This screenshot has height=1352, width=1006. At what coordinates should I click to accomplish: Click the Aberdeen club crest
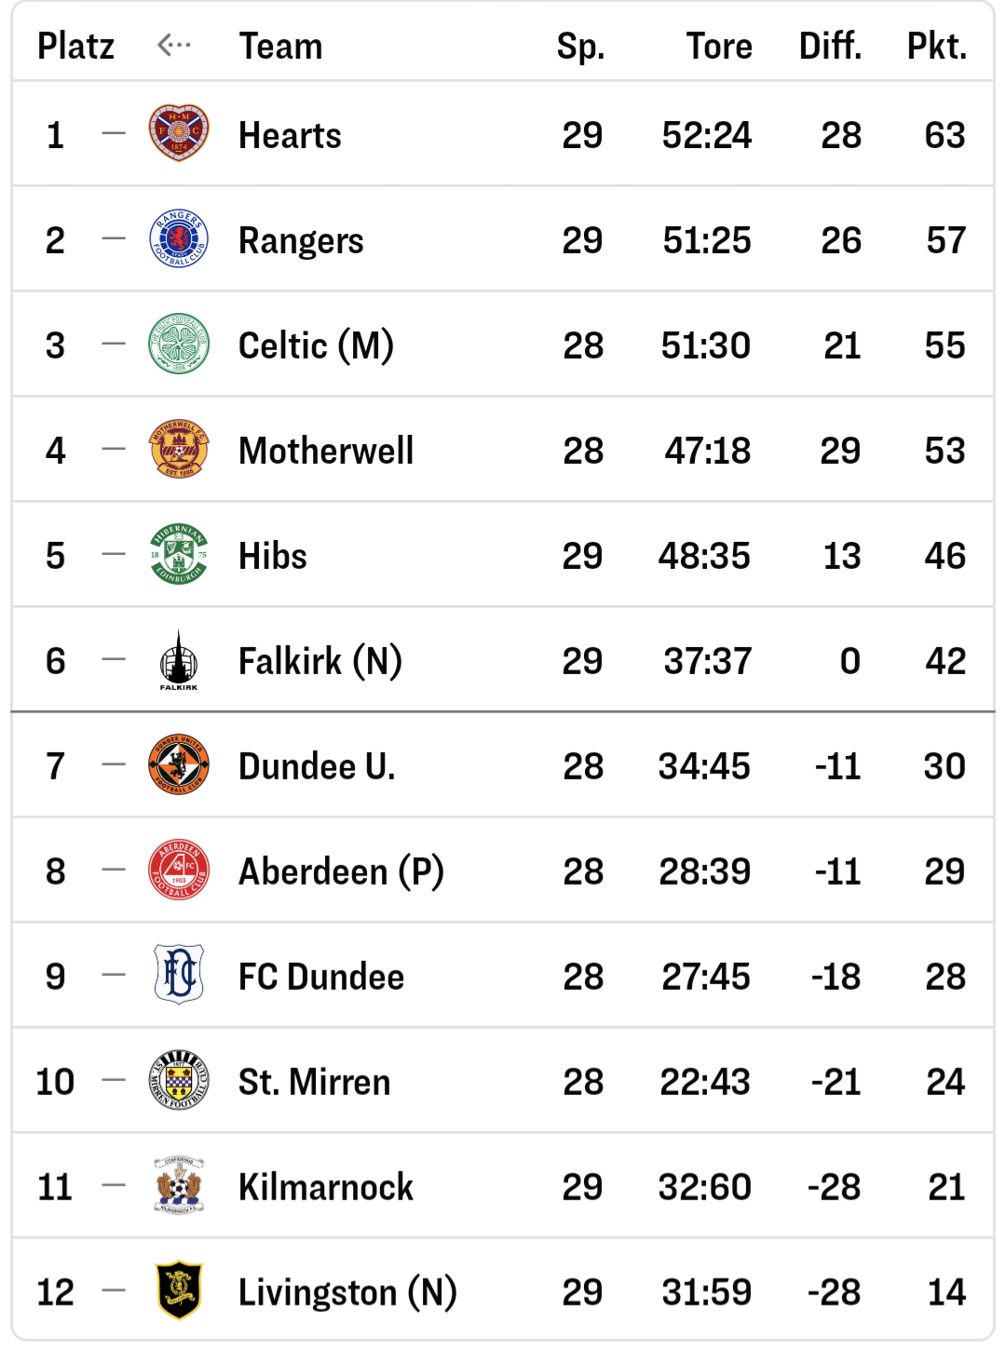pos(179,871)
